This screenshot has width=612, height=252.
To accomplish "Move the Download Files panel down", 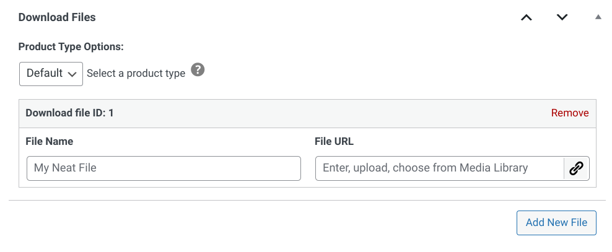I will point(562,17).
